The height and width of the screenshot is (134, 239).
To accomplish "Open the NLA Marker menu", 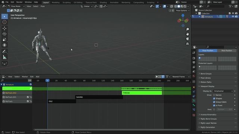I will [x=25, y=77].
